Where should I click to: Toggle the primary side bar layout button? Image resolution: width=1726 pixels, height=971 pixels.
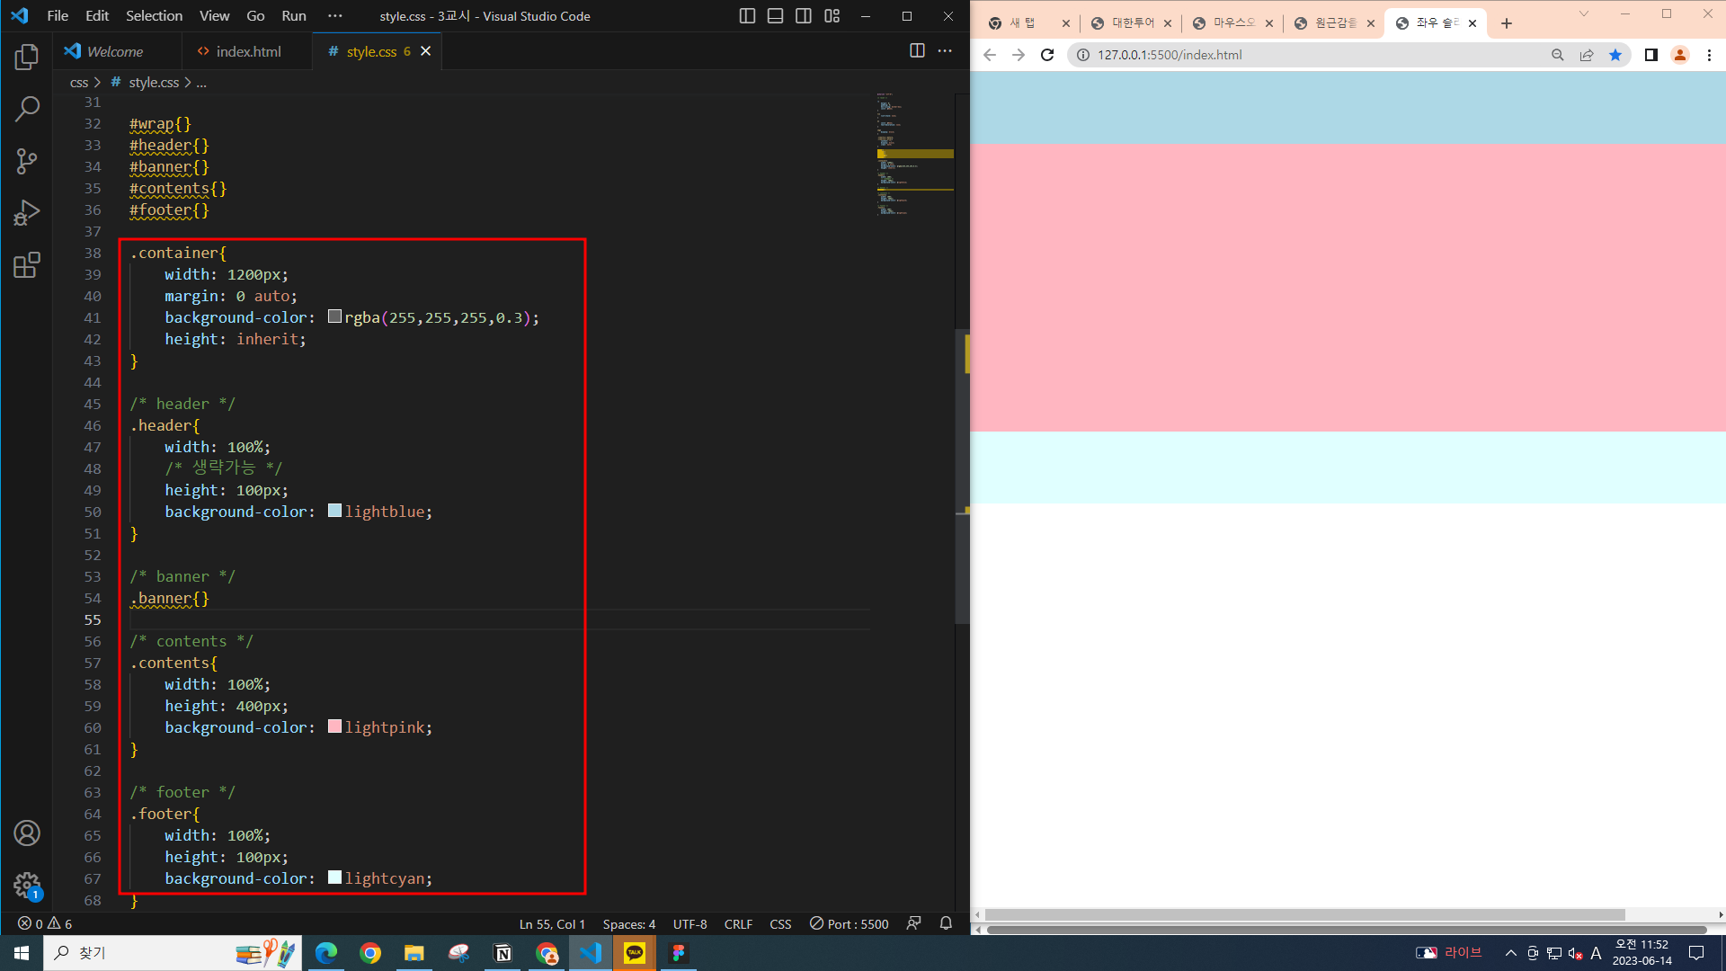click(747, 16)
